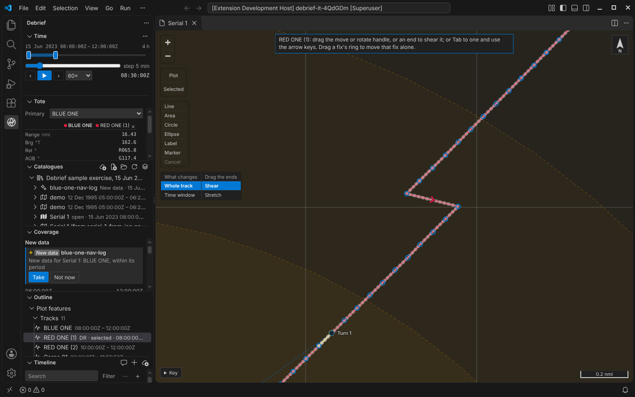Click the Not now button
This screenshot has width=635, height=397.
(x=64, y=277)
